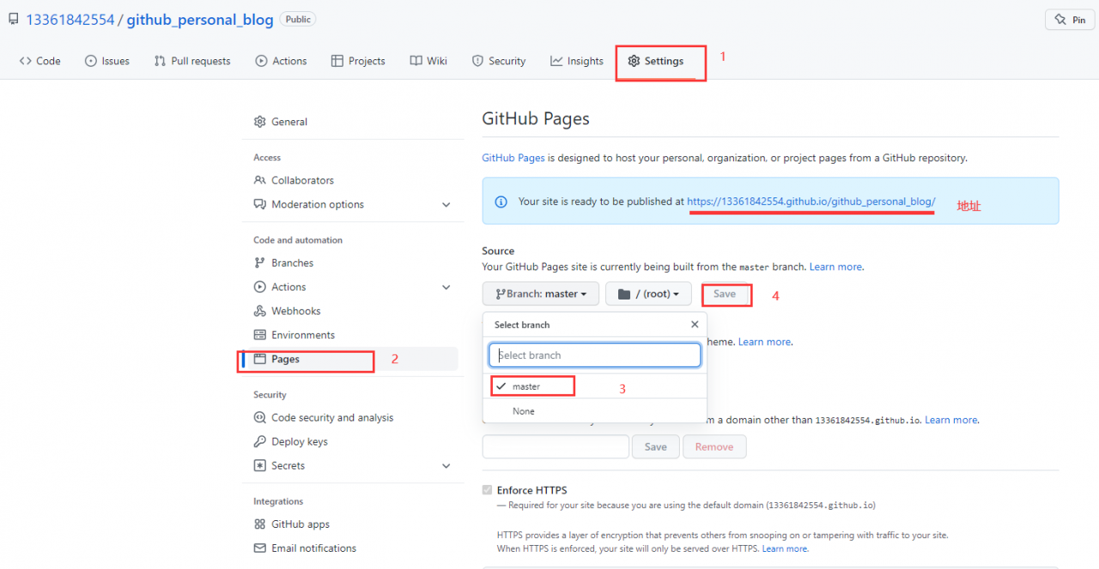Click Learn more after master branch text
Image resolution: width=1099 pixels, height=569 pixels.
[x=835, y=267]
